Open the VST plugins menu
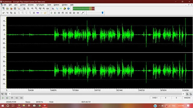193x108 pixels. point(40,5)
